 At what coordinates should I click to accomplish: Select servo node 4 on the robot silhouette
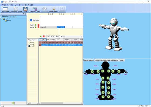click(109, 71)
